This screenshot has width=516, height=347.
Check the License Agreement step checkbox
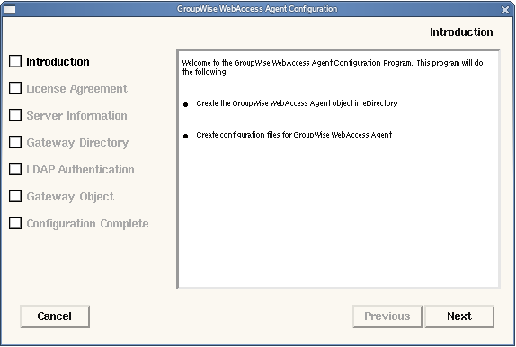15,88
